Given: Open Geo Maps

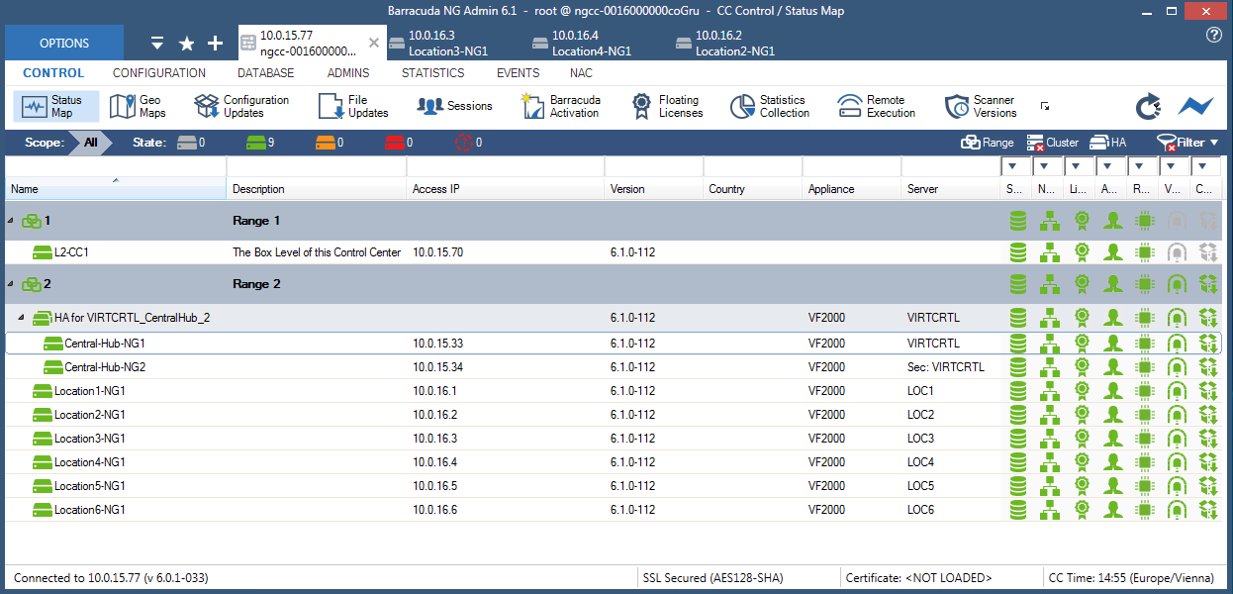Looking at the screenshot, I should tap(139, 106).
